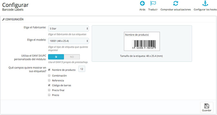Uncheck the Código de barras checkbox
Viewport: 217px width, 115px height.
[x=49, y=85]
